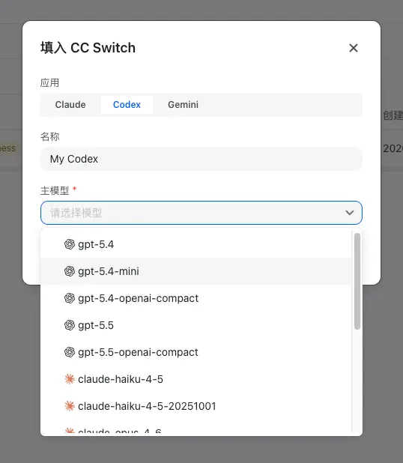The width and height of the screenshot is (403, 463).
Task: Click the model list scrollbar thumb
Action: coord(357,281)
